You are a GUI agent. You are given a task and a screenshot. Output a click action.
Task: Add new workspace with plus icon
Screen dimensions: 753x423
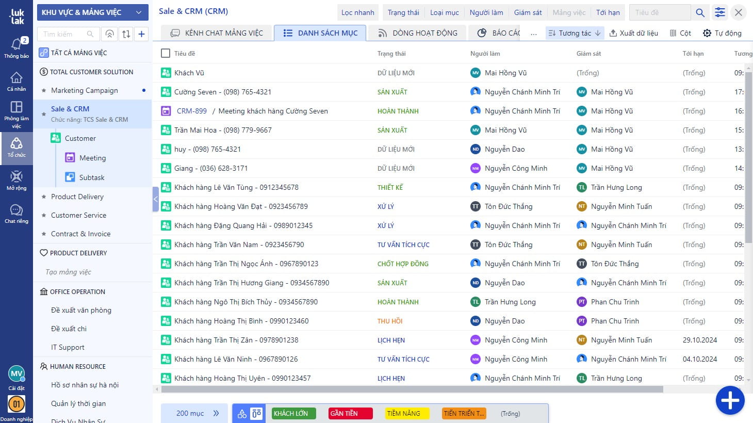(x=141, y=34)
